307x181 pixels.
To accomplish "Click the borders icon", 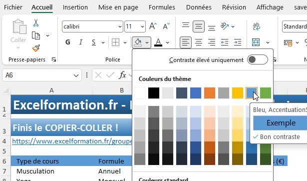I will (x=115, y=42).
